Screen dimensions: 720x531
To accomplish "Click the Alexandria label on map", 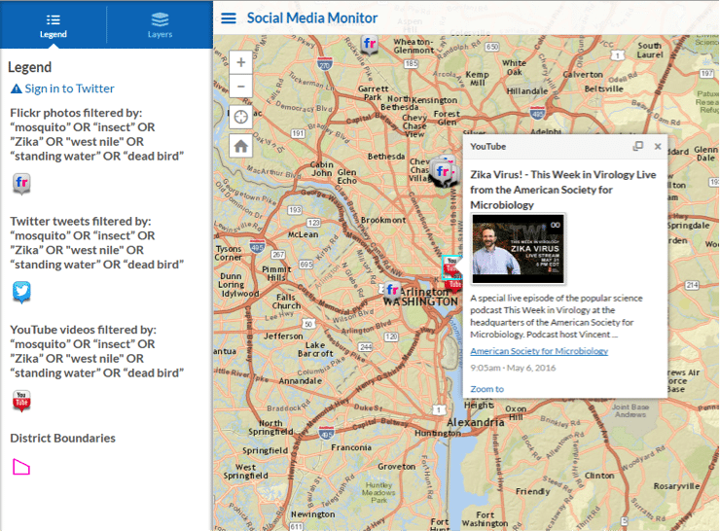I will pos(475,422).
